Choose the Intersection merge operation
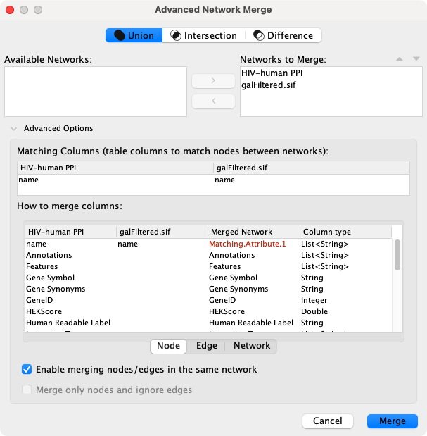 tap(203, 35)
